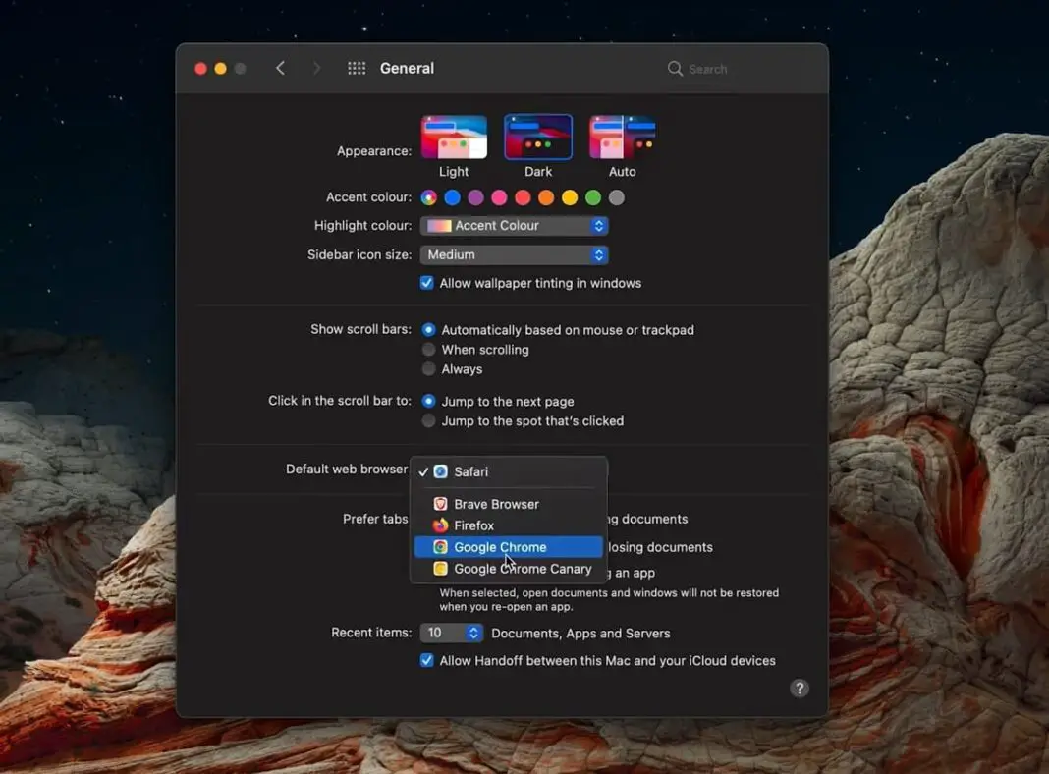This screenshot has width=1049, height=774.
Task: Select the Light appearance thumbnail
Action: [453, 136]
